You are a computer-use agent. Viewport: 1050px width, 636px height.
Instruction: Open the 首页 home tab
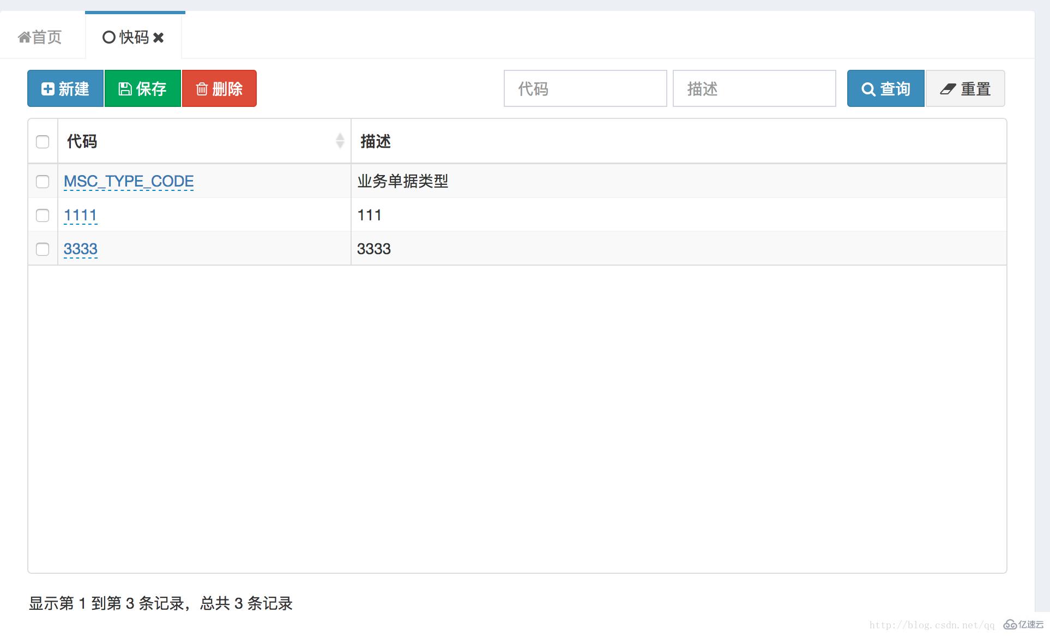(x=40, y=37)
